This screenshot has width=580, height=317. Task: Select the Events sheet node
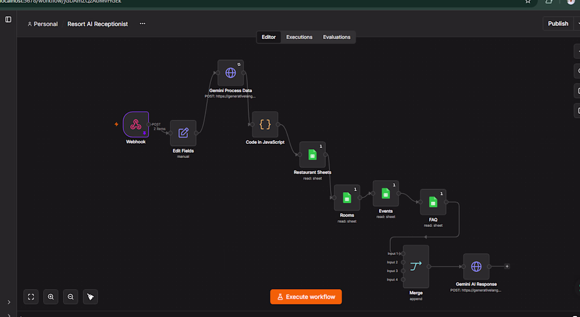click(386, 193)
